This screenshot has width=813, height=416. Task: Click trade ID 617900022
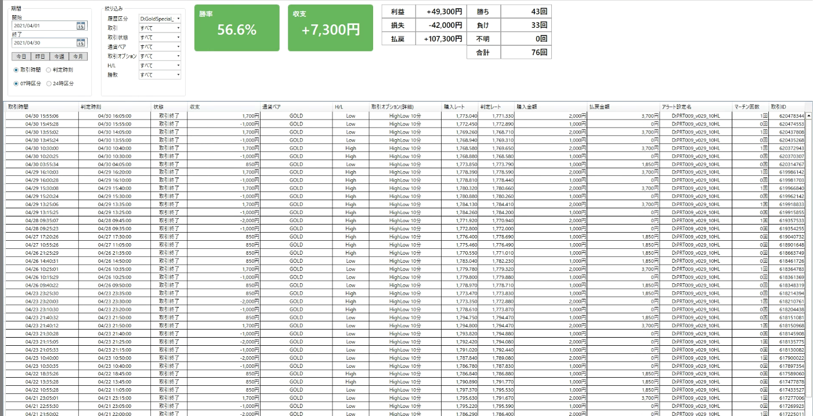[787, 358]
